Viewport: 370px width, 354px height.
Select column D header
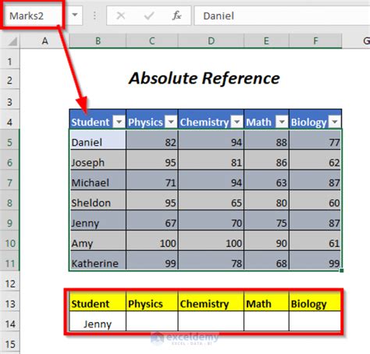[211, 41]
